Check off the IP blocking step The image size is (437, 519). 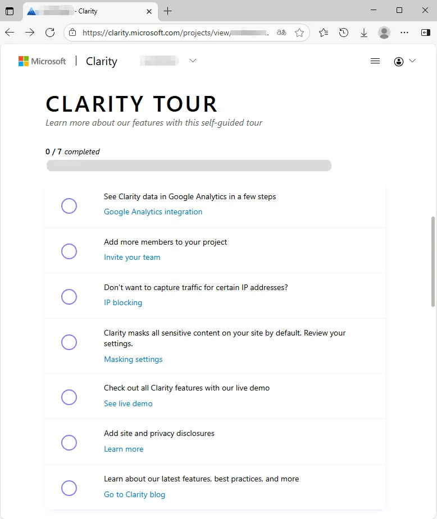69,296
